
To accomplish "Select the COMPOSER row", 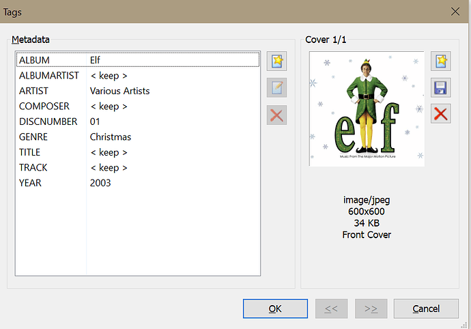I will click(x=138, y=106).
